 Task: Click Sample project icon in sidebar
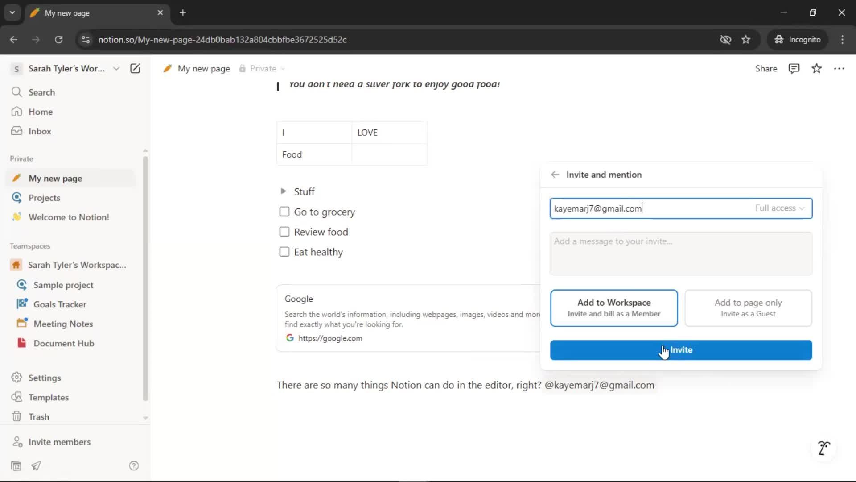[x=21, y=285]
